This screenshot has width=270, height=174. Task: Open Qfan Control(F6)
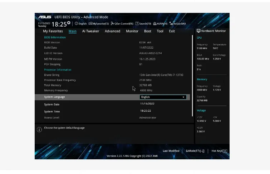tap(122, 24)
